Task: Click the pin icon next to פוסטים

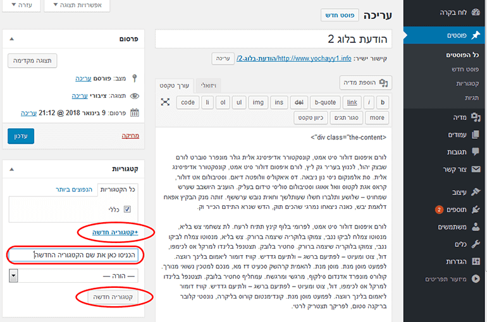Action: (x=476, y=35)
